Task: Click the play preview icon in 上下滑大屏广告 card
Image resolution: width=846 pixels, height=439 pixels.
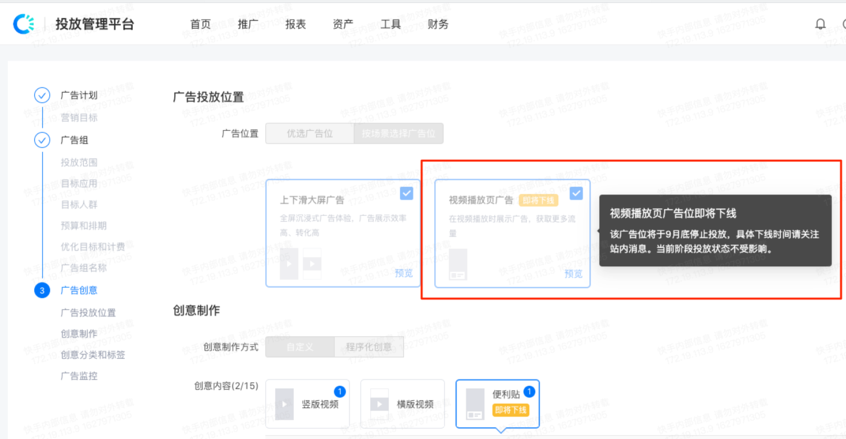Action: pyautogui.click(x=288, y=262)
